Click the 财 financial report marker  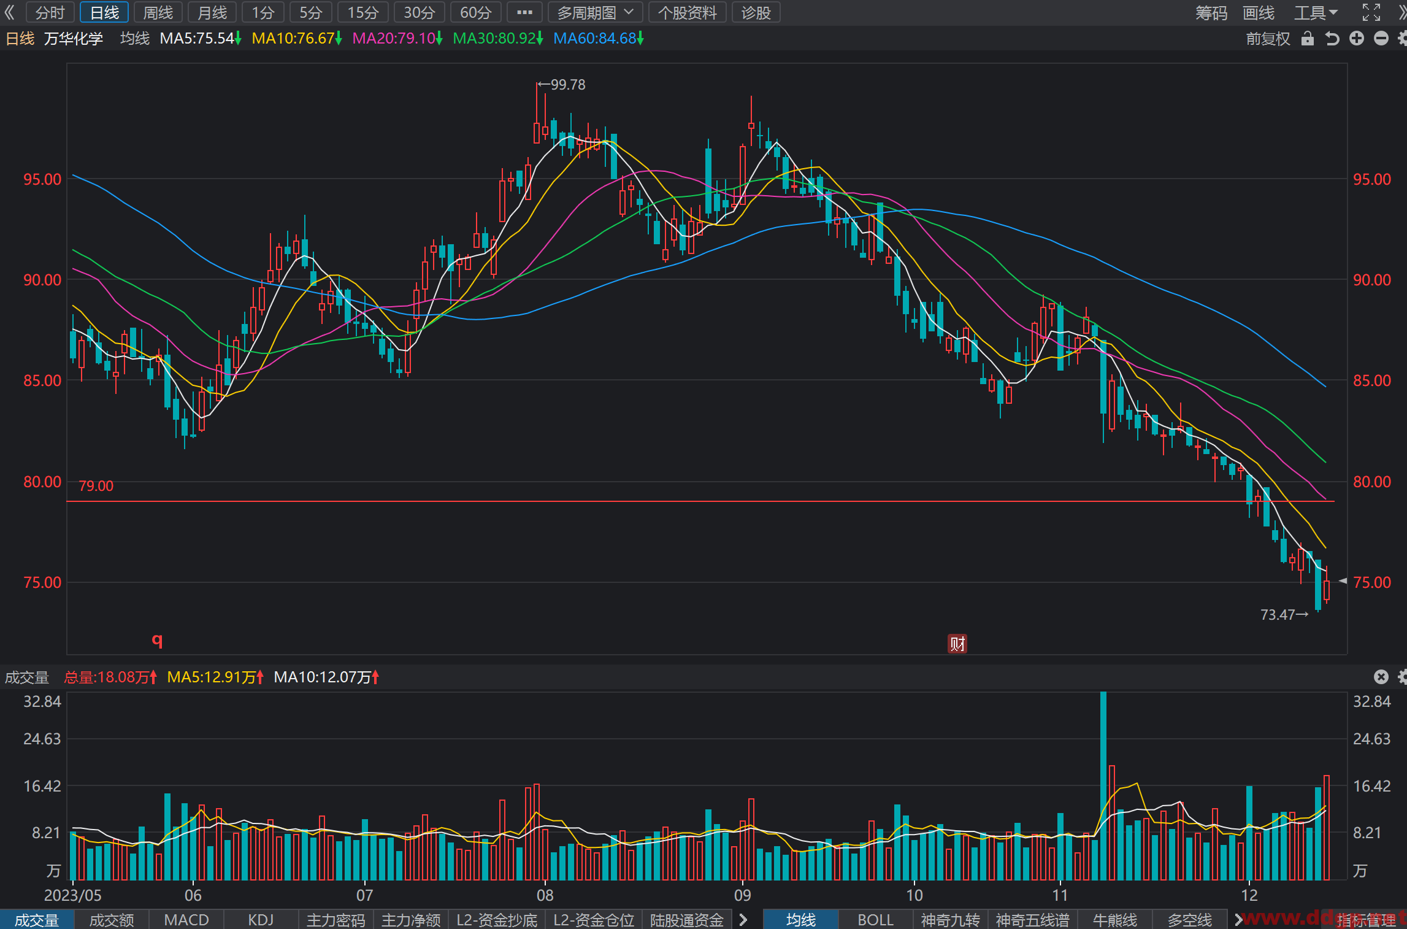[957, 643]
